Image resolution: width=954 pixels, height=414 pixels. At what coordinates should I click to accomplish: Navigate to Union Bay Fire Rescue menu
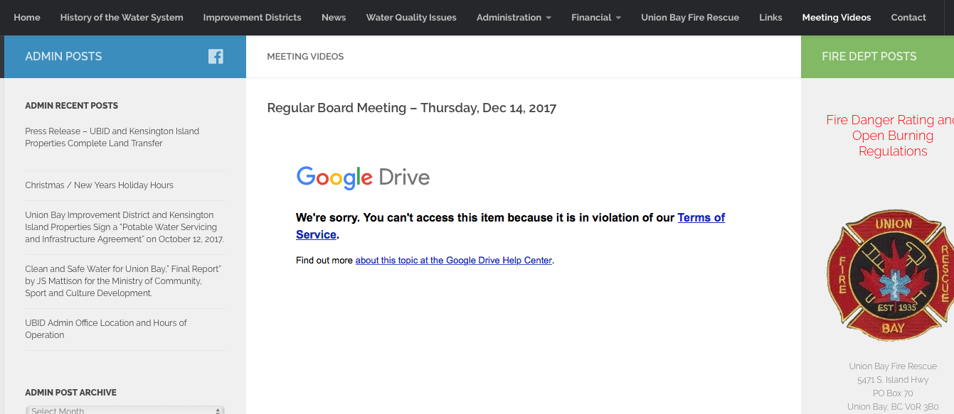click(689, 18)
